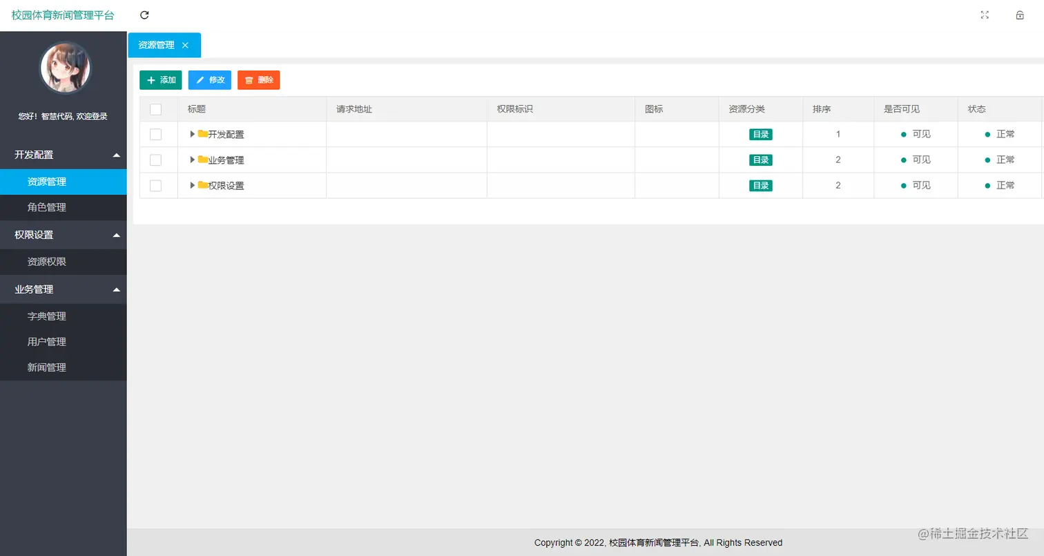Click the folder icon of 开发配置 row

202,133
